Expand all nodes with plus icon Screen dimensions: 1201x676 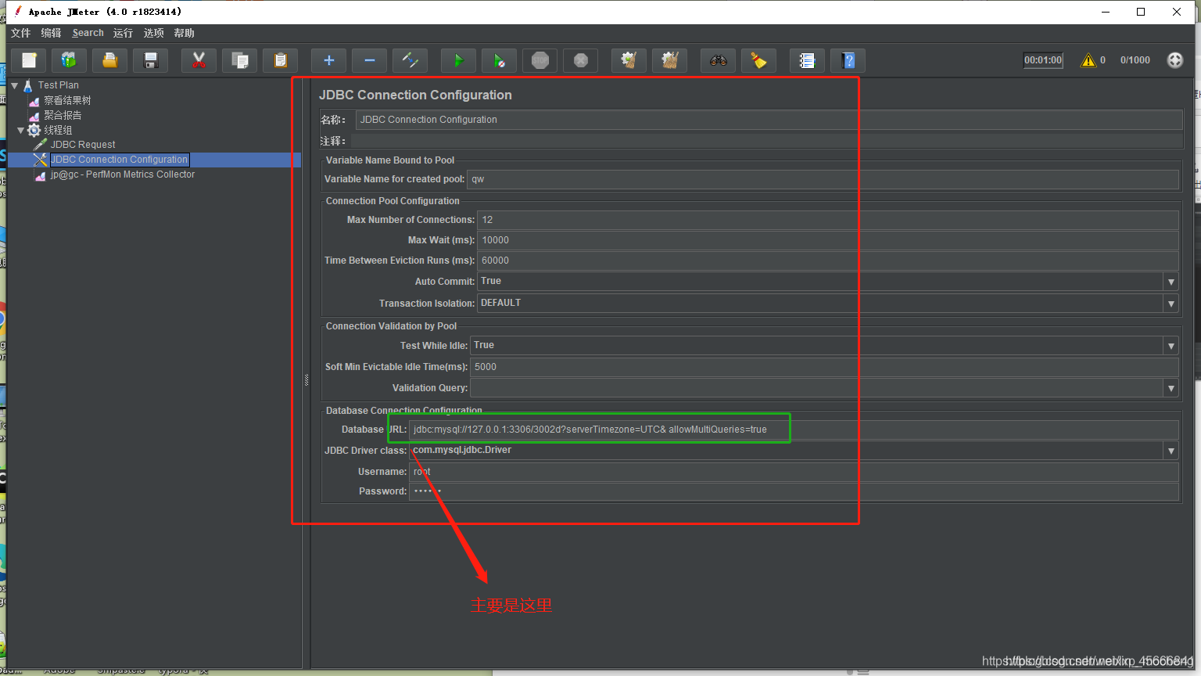click(329, 60)
